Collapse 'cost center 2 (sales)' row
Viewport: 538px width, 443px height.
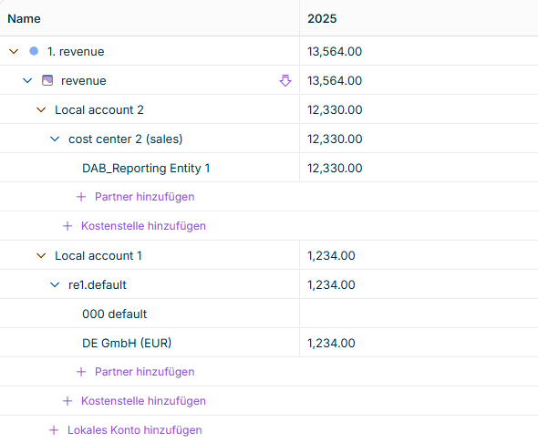[55, 139]
